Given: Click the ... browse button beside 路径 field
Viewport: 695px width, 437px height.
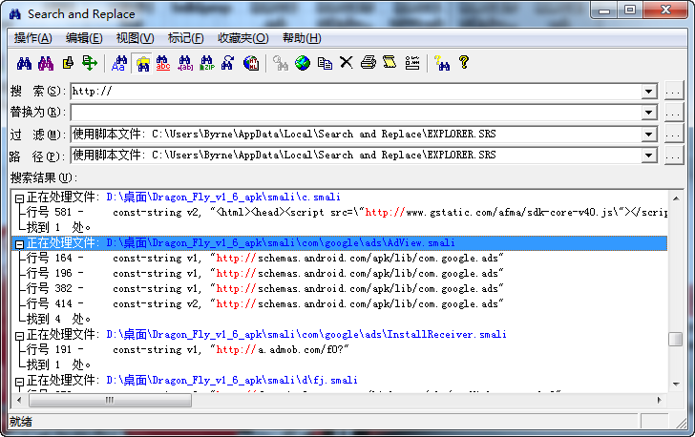Looking at the screenshot, I should (x=673, y=156).
